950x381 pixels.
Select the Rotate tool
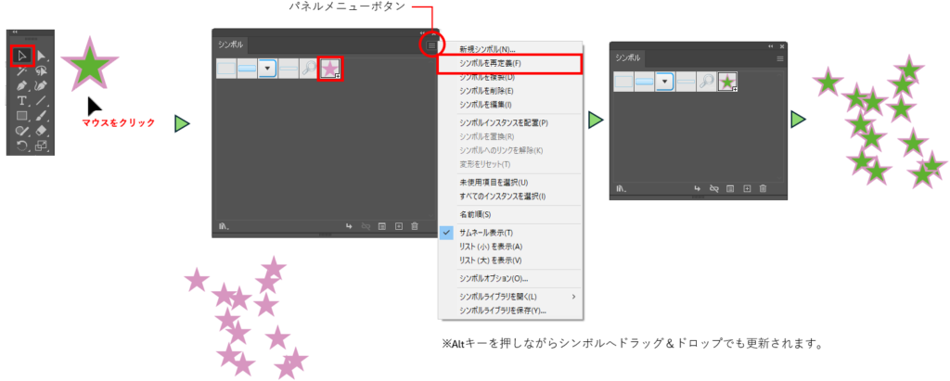tap(22, 146)
